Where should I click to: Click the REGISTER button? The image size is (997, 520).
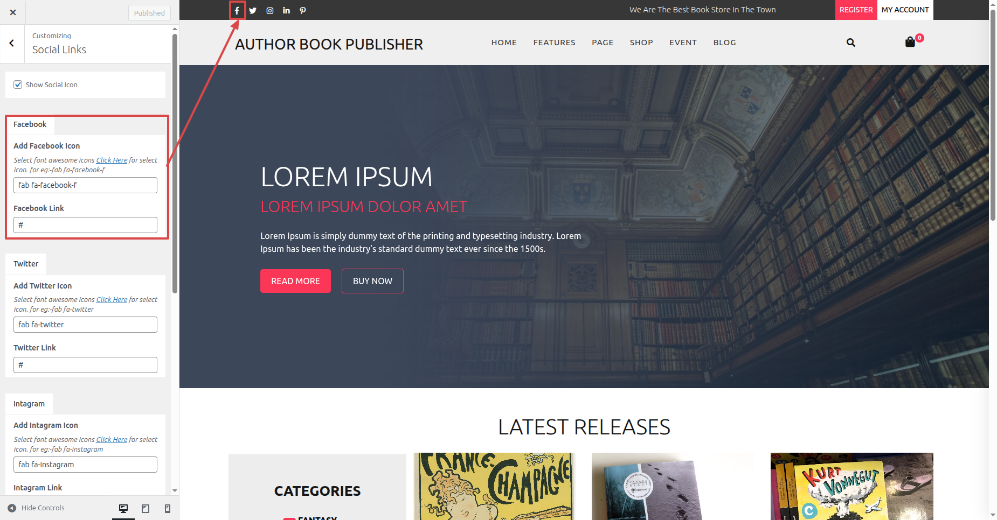856,10
